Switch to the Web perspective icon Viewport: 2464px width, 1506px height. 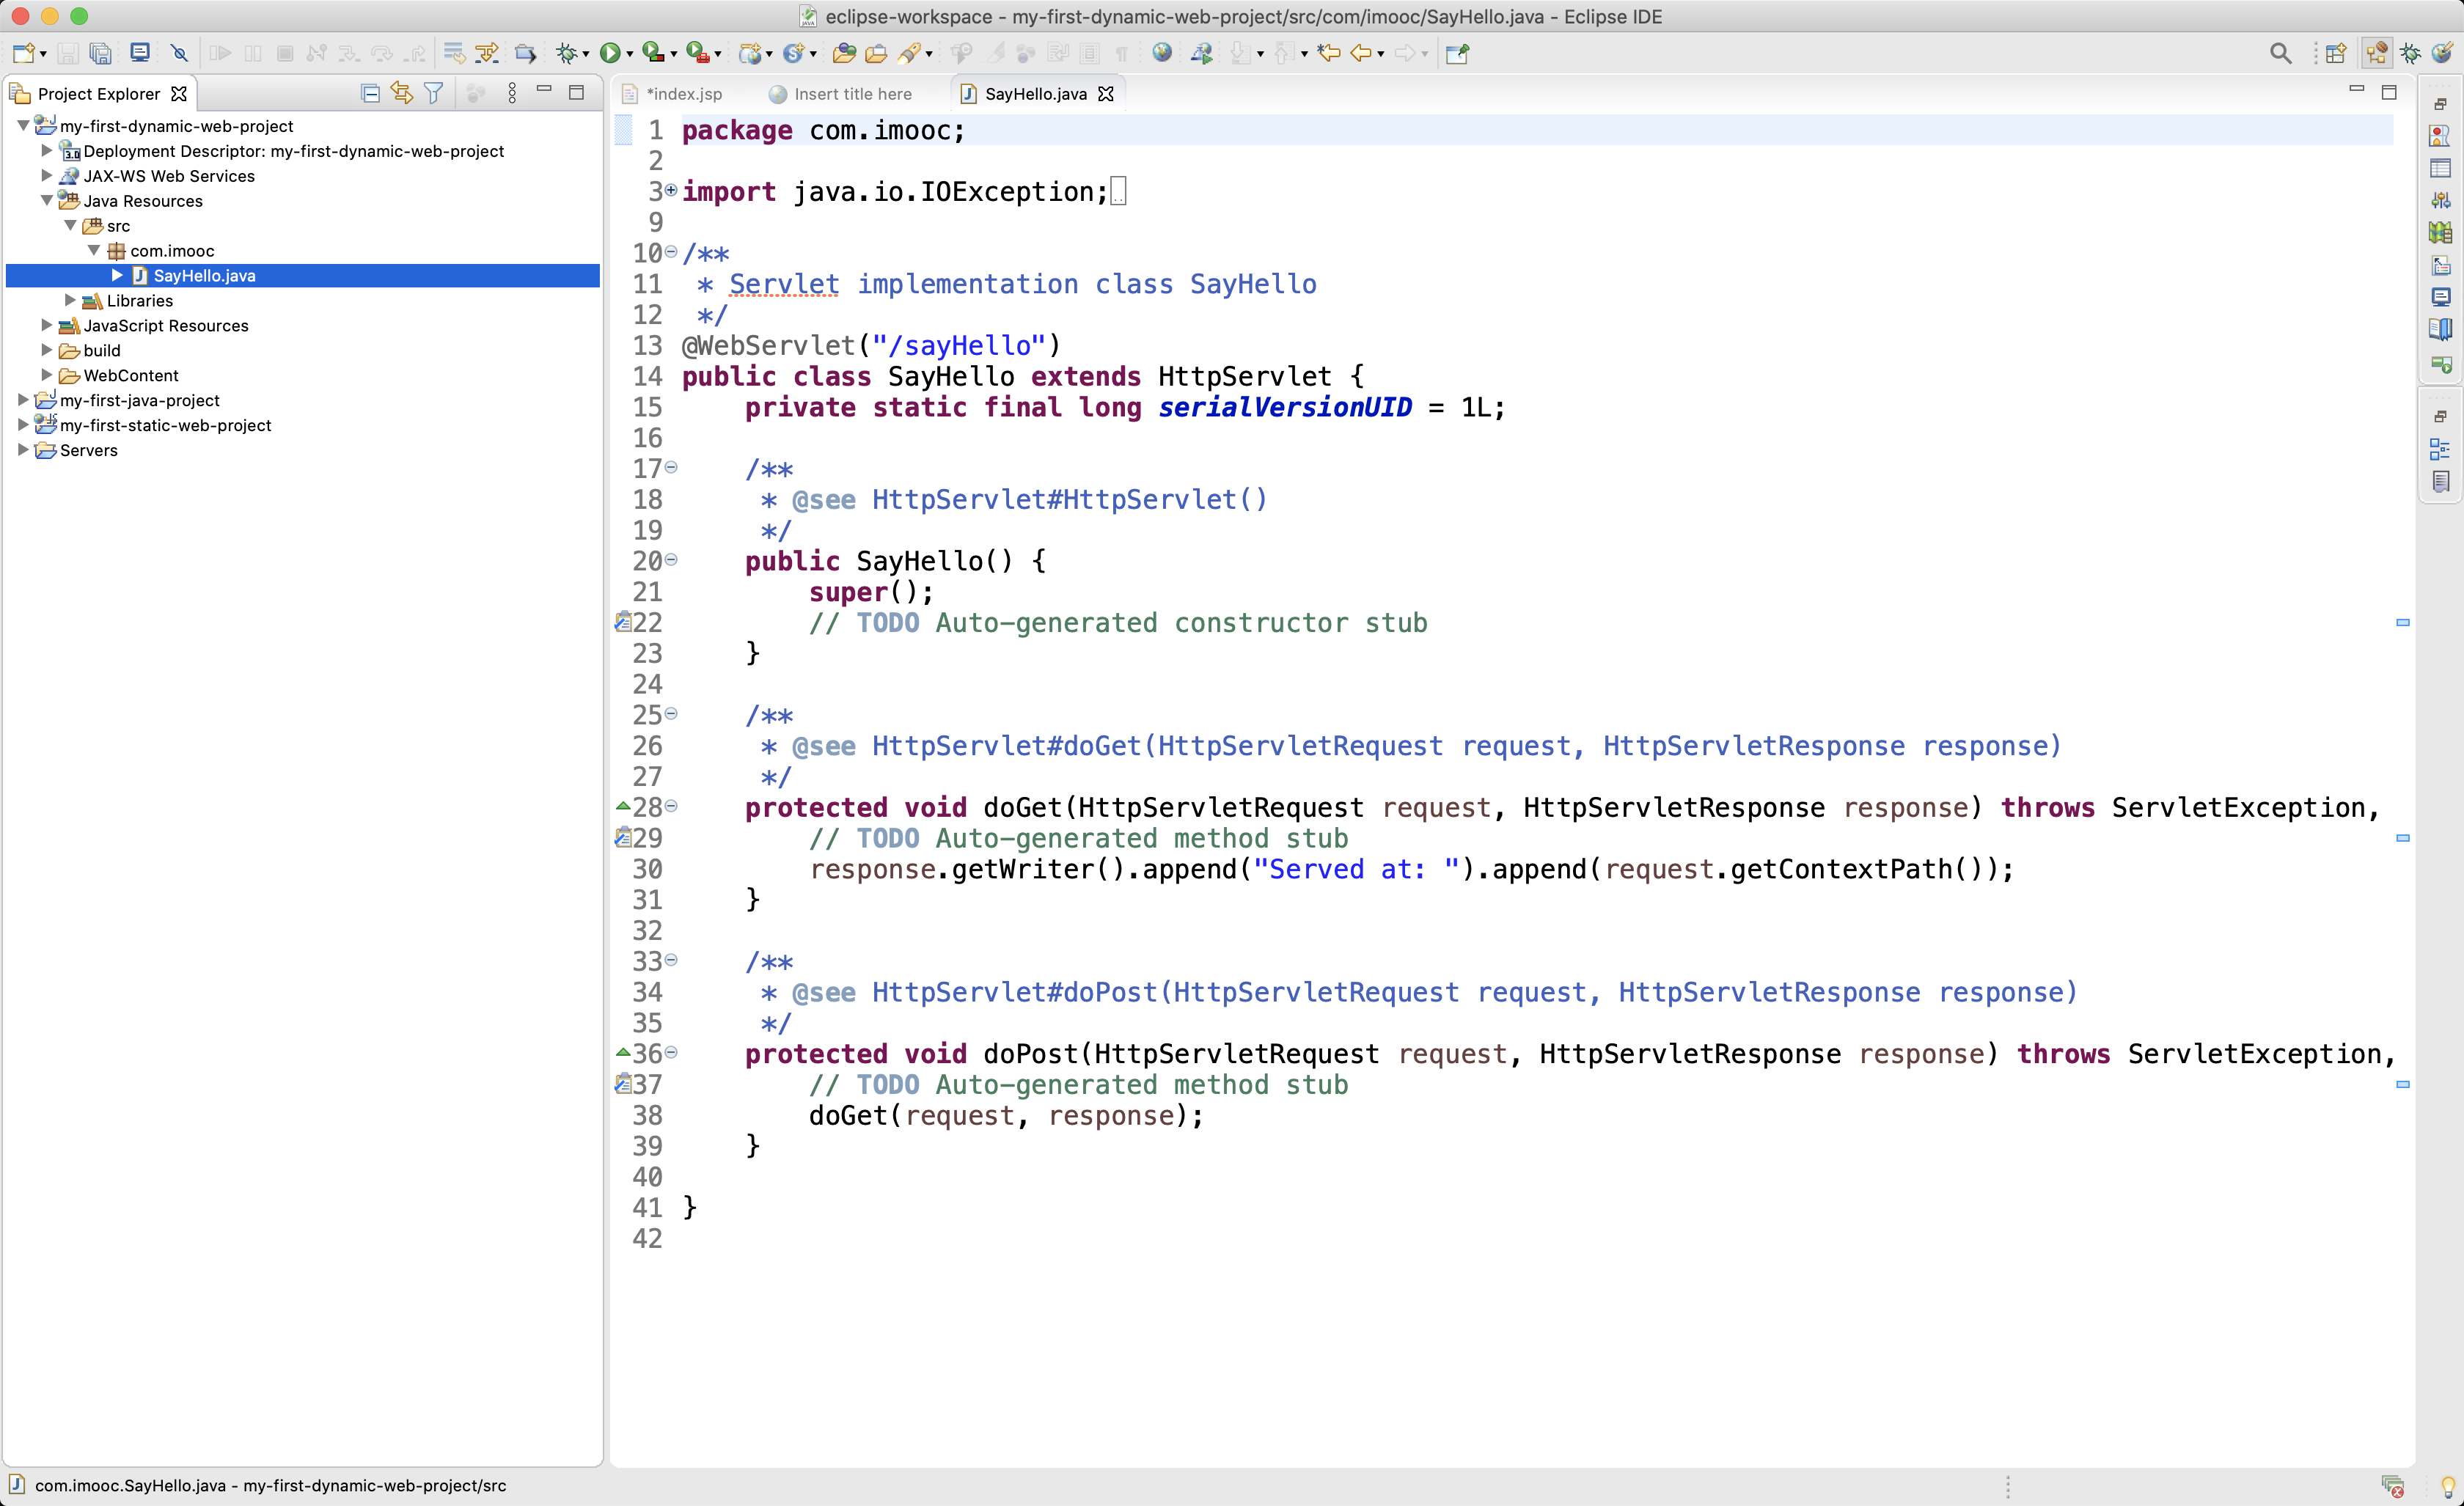pos(2441,53)
